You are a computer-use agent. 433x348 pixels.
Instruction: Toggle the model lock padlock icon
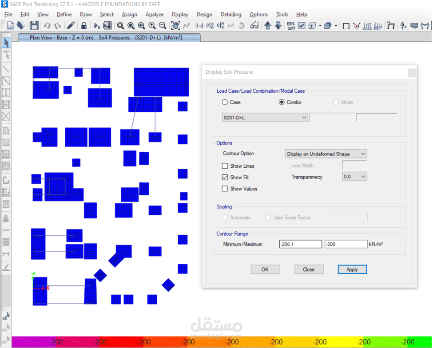pyautogui.click(x=83, y=26)
